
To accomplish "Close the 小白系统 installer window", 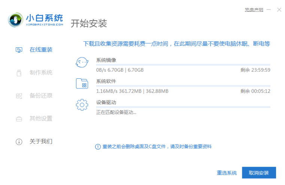I will click(x=279, y=10).
